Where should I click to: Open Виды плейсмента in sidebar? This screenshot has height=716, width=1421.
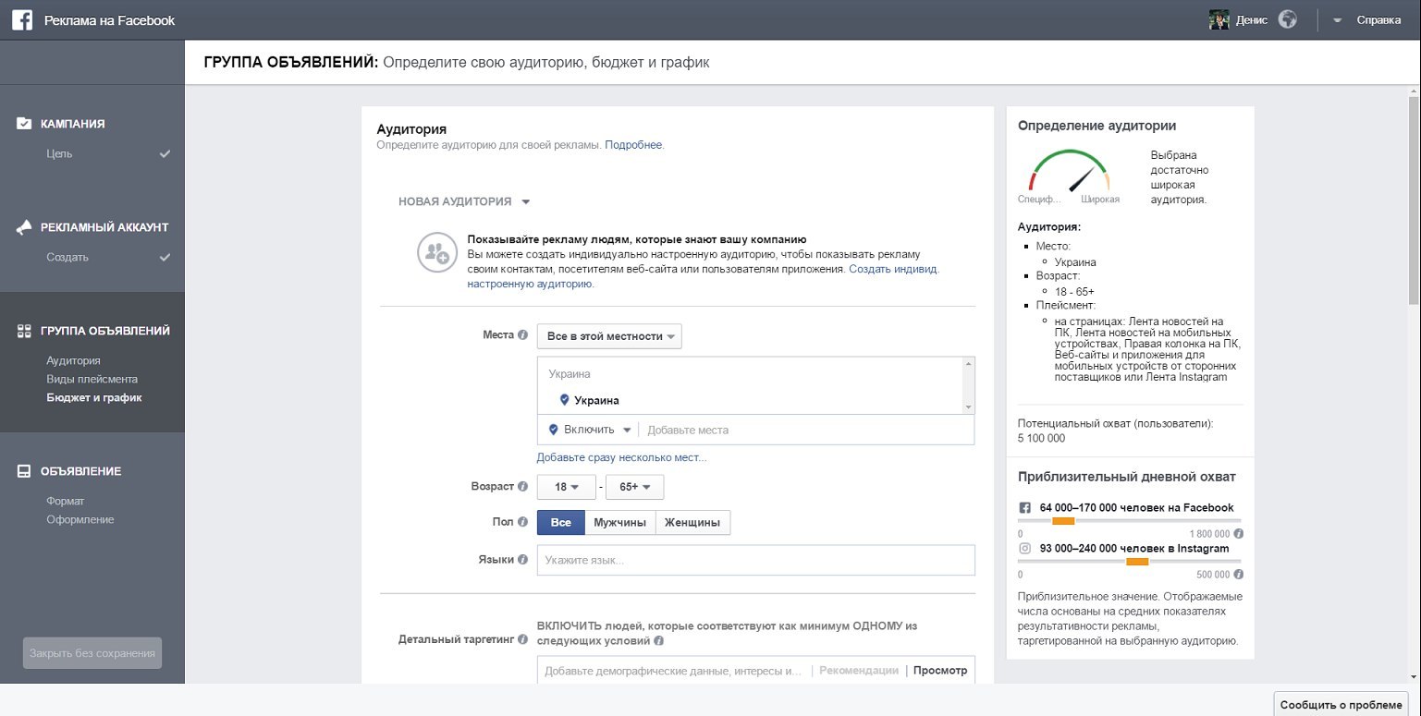(x=92, y=379)
